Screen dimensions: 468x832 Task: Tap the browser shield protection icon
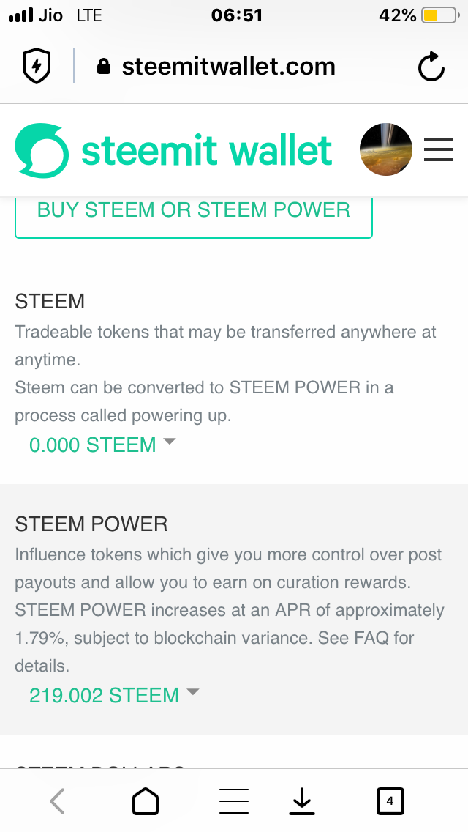pyautogui.click(x=36, y=66)
